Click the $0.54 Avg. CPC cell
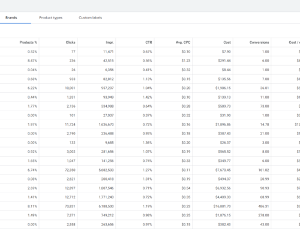Viewport: 300px width, 229px height. click(186, 188)
